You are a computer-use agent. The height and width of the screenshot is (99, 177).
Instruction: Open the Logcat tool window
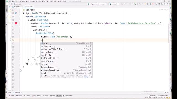tap(45, 96)
